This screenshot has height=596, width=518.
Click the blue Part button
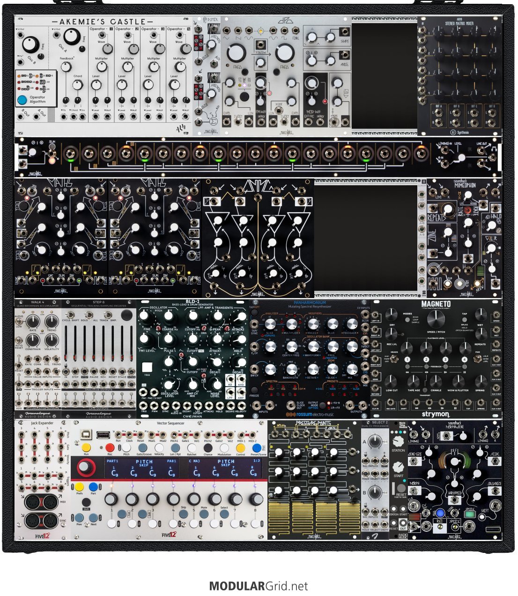pos(93,487)
